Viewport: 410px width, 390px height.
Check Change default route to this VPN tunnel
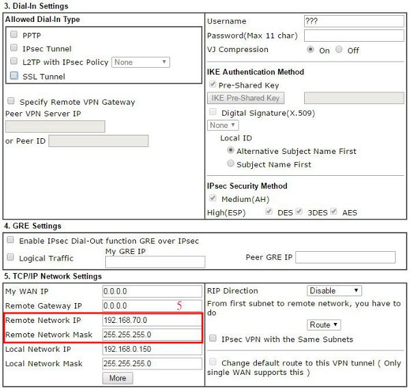pos(213,362)
